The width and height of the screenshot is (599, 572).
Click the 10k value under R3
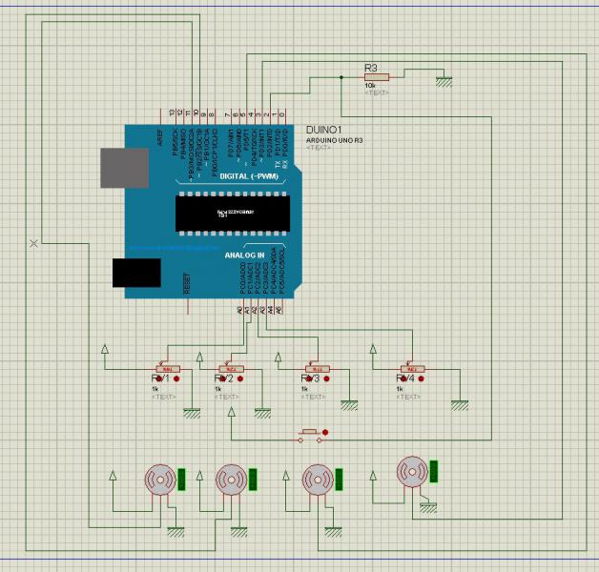click(x=370, y=86)
